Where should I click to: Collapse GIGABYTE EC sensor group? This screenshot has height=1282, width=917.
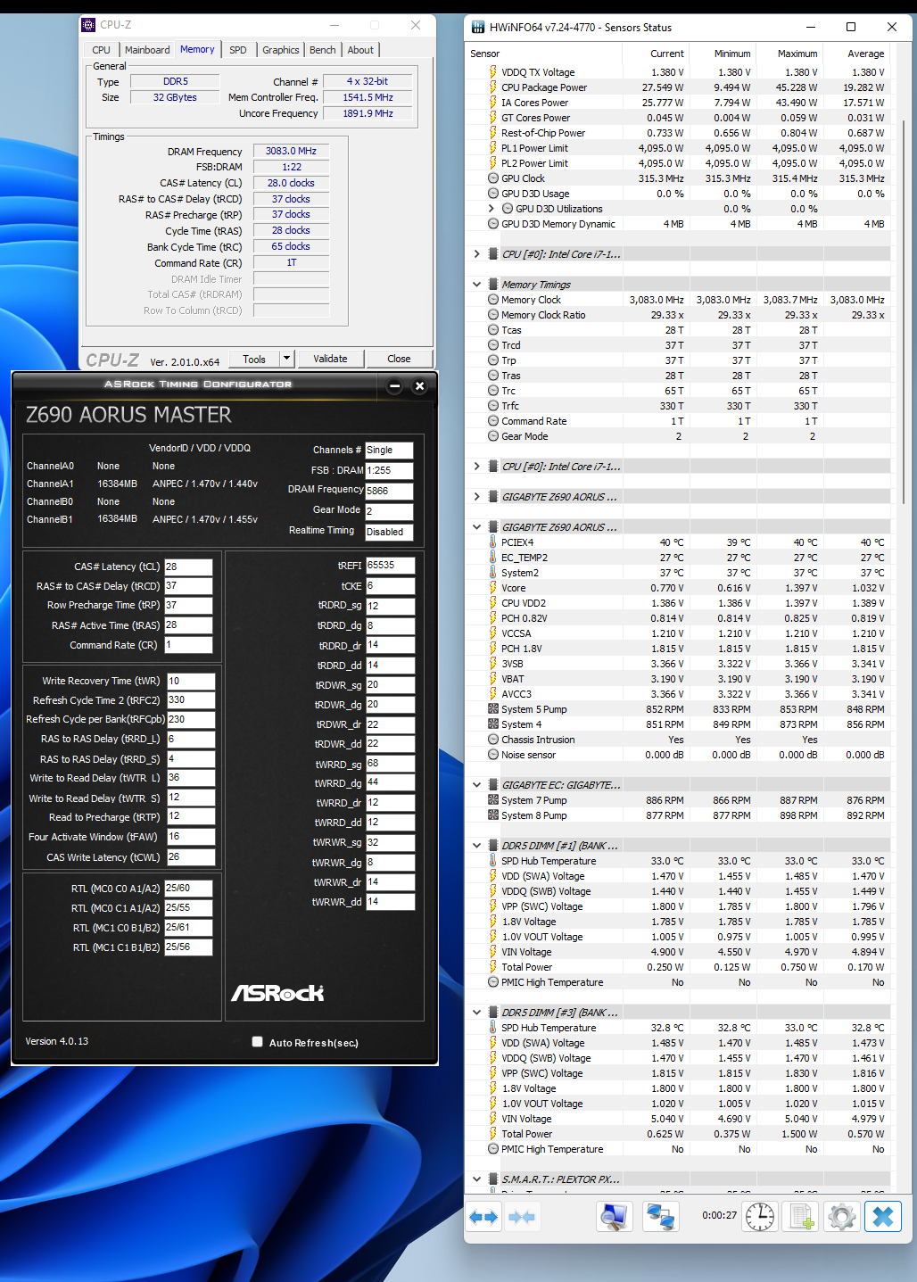[x=476, y=785]
